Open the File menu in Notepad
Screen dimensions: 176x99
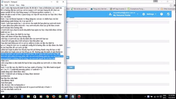point(2,5)
